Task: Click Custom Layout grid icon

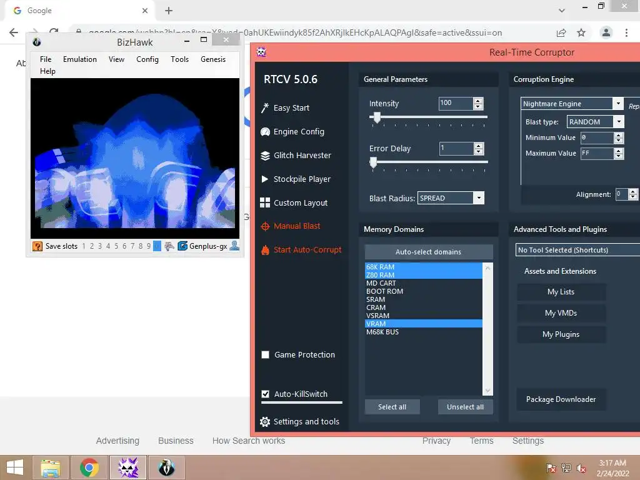Action: coord(265,203)
